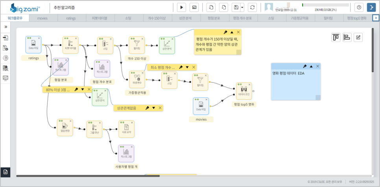The width and height of the screenshot is (380, 187).
Task: Click the monitor chart sidebar icon
Action: [x=6, y=78]
